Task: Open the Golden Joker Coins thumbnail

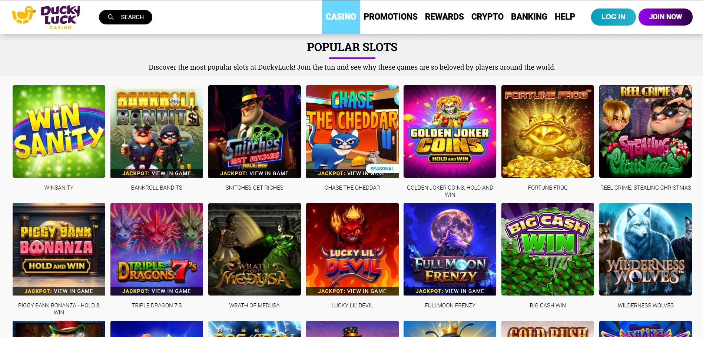Action: click(x=450, y=131)
